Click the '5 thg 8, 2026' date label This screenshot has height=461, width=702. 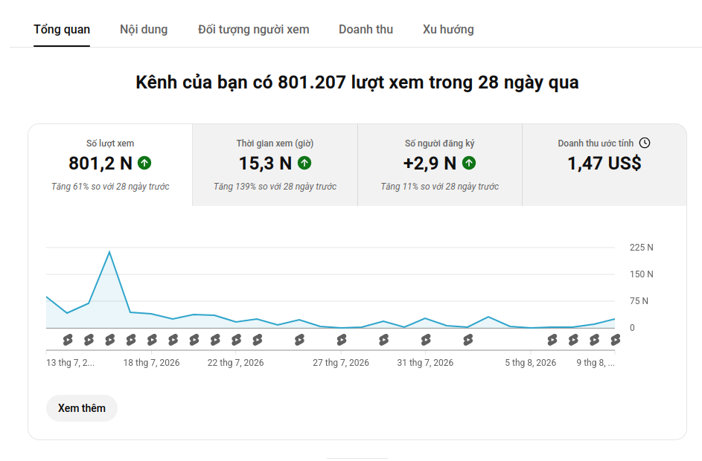click(531, 363)
